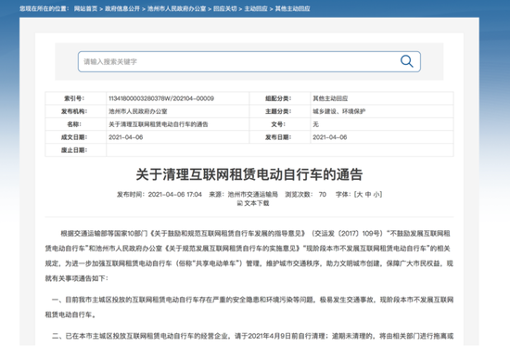The width and height of the screenshot is (510, 346).
Task: Click paragraph beginning 一、目前我市主城区投放
Action: click(x=249, y=307)
